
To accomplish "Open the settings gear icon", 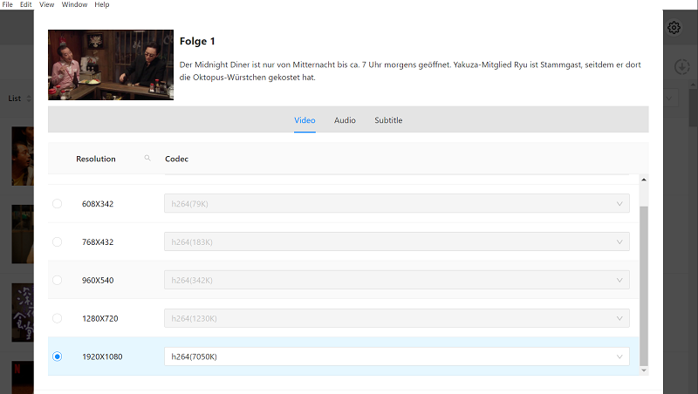I will coord(674,28).
